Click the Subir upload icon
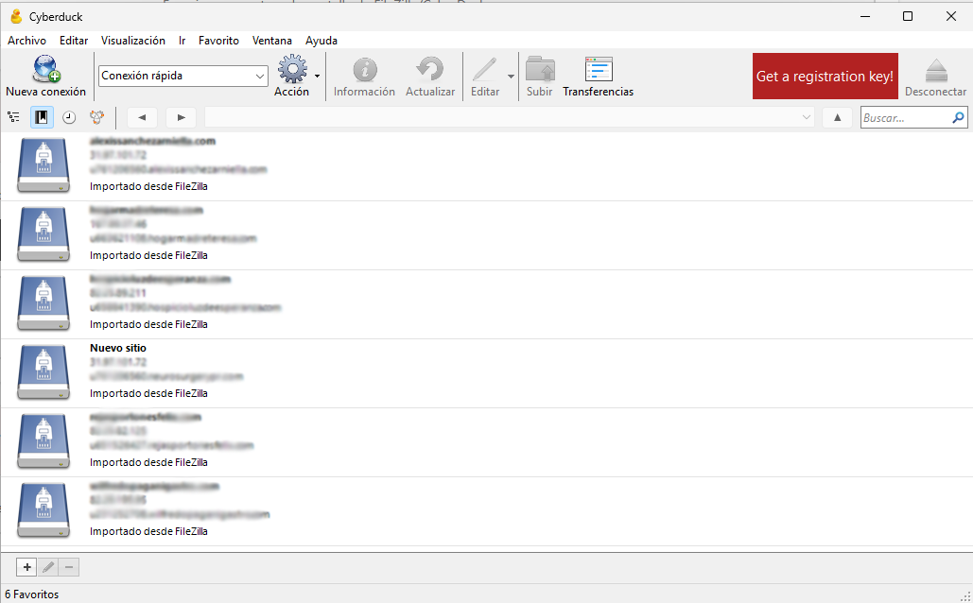Viewport: 973px width, 603px height. (540, 69)
